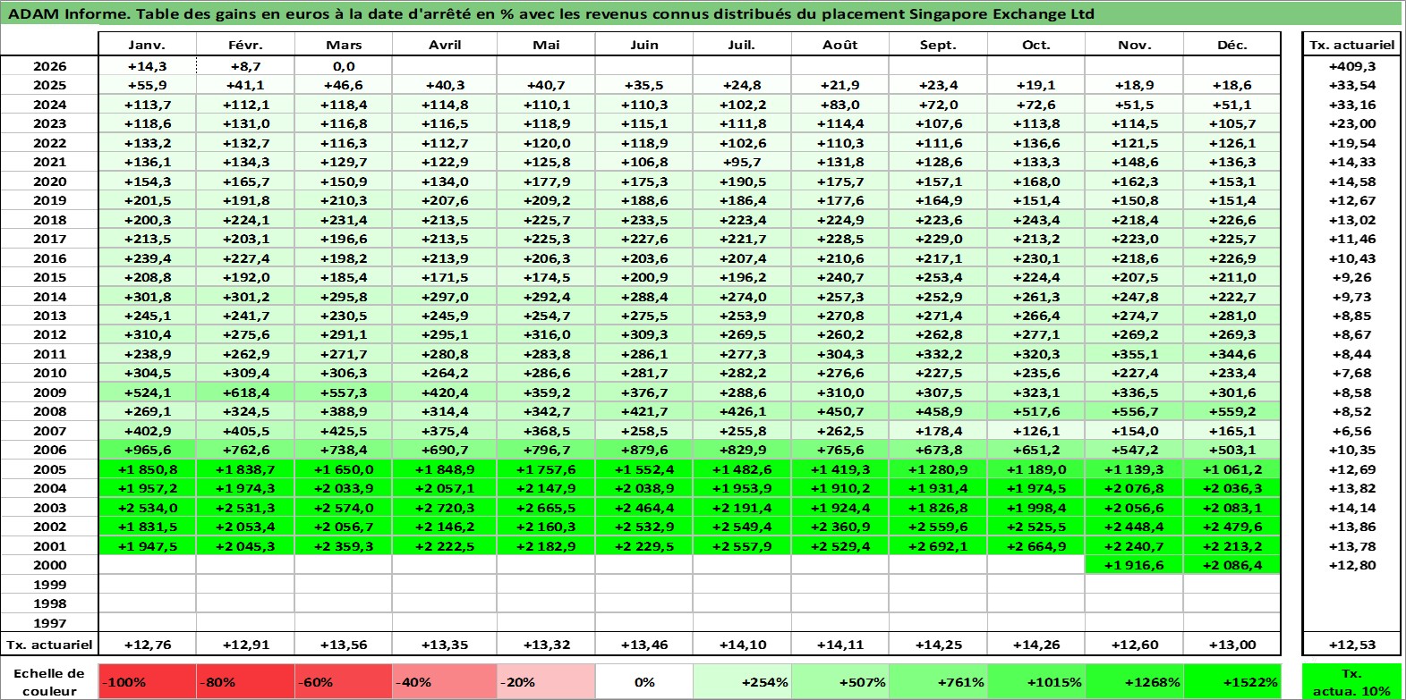Select the '+14,26' bottom cell under Oct.
This screenshot has width=1406, height=700.
pos(1035,644)
